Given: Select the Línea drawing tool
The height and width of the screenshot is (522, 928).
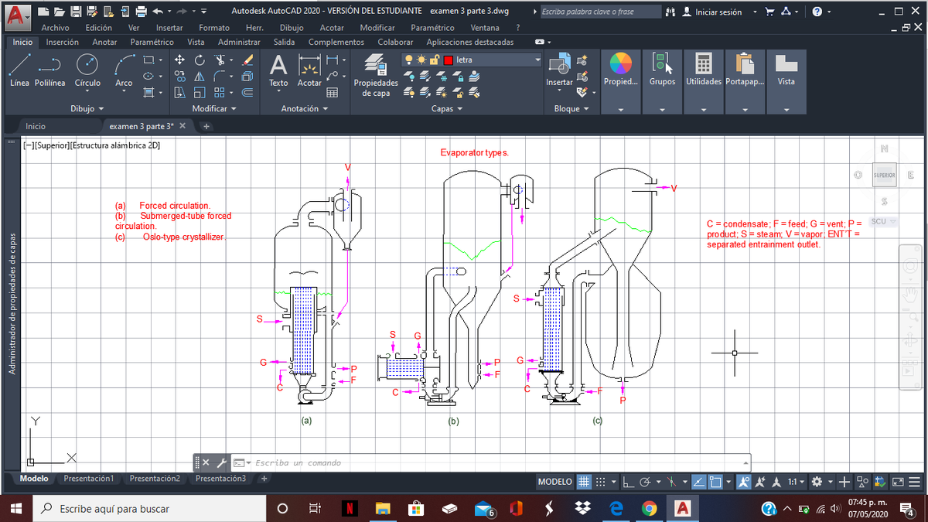Looking at the screenshot, I should pyautogui.click(x=21, y=70).
